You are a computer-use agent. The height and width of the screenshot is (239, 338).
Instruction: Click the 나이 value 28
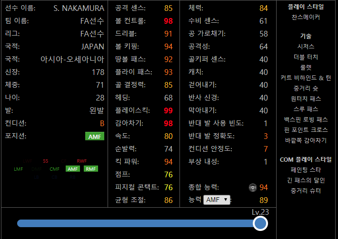click(x=100, y=98)
